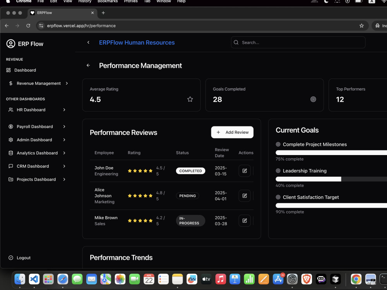Click the '2025-04-01' review date
The height and width of the screenshot is (290, 387).
[221, 196]
